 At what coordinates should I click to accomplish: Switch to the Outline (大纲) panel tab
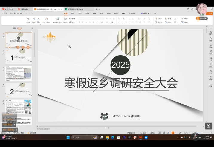14,28
